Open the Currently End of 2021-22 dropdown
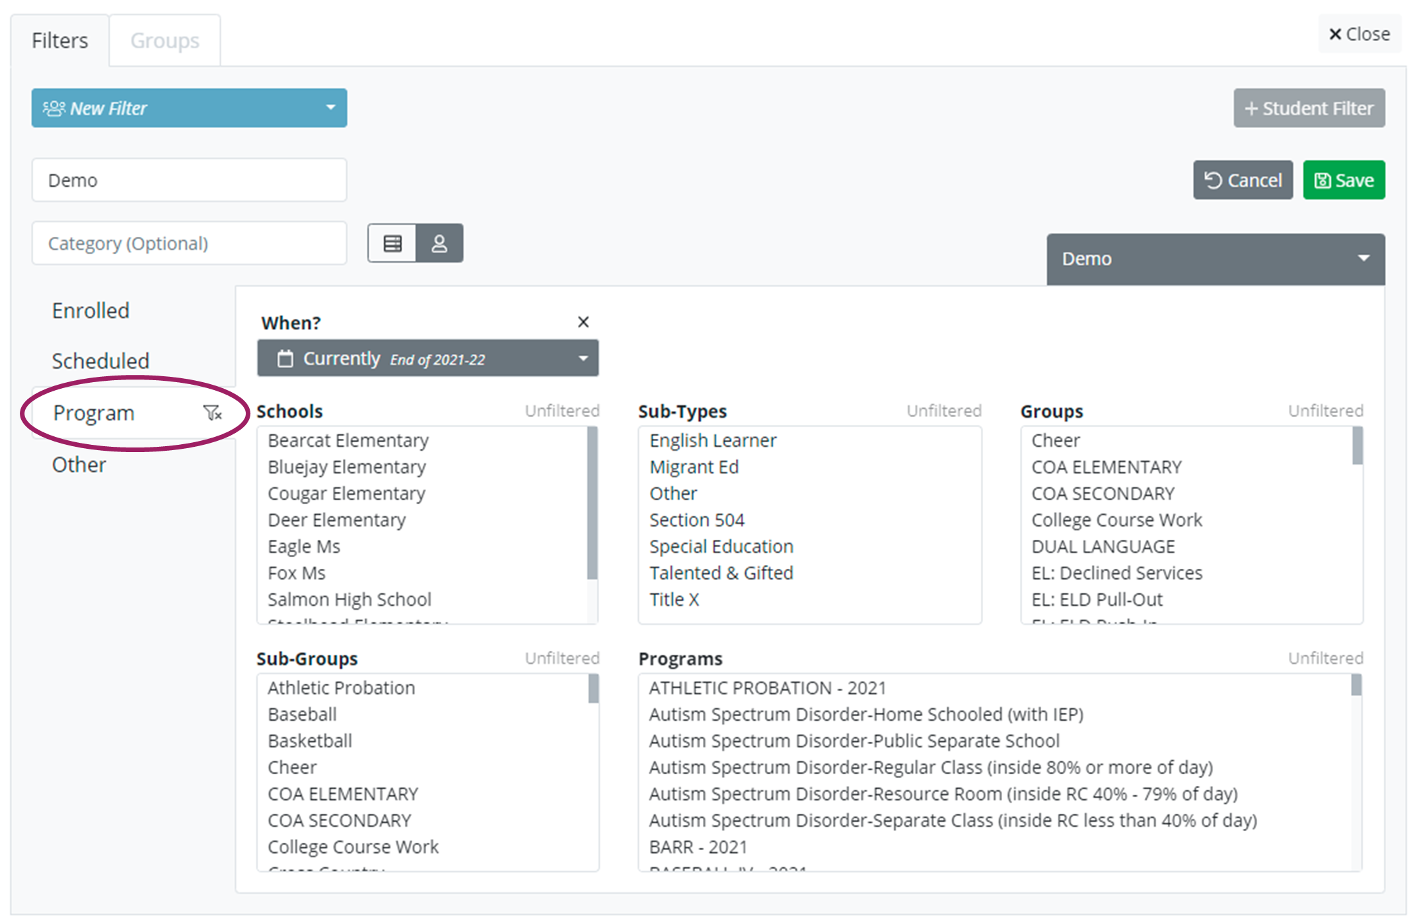This screenshot has width=1417, height=924. pos(427,358)
